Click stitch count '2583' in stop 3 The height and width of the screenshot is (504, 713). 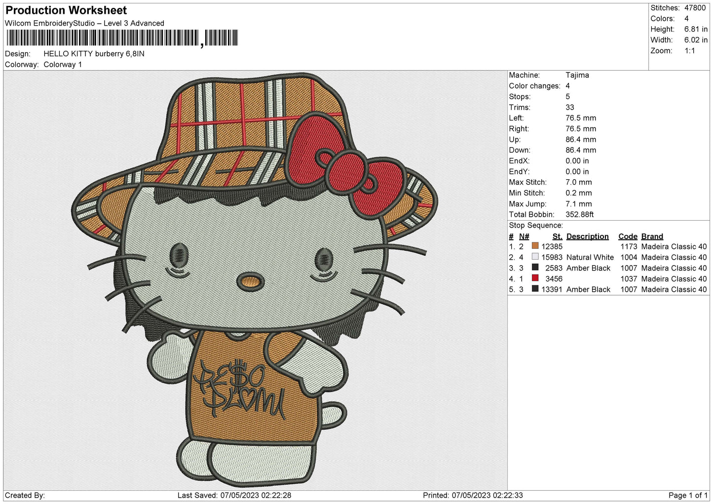point(554,268)
